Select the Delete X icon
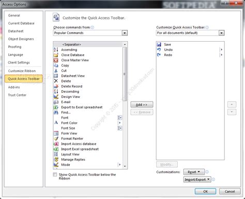245x199 pixels. point(56,81)
